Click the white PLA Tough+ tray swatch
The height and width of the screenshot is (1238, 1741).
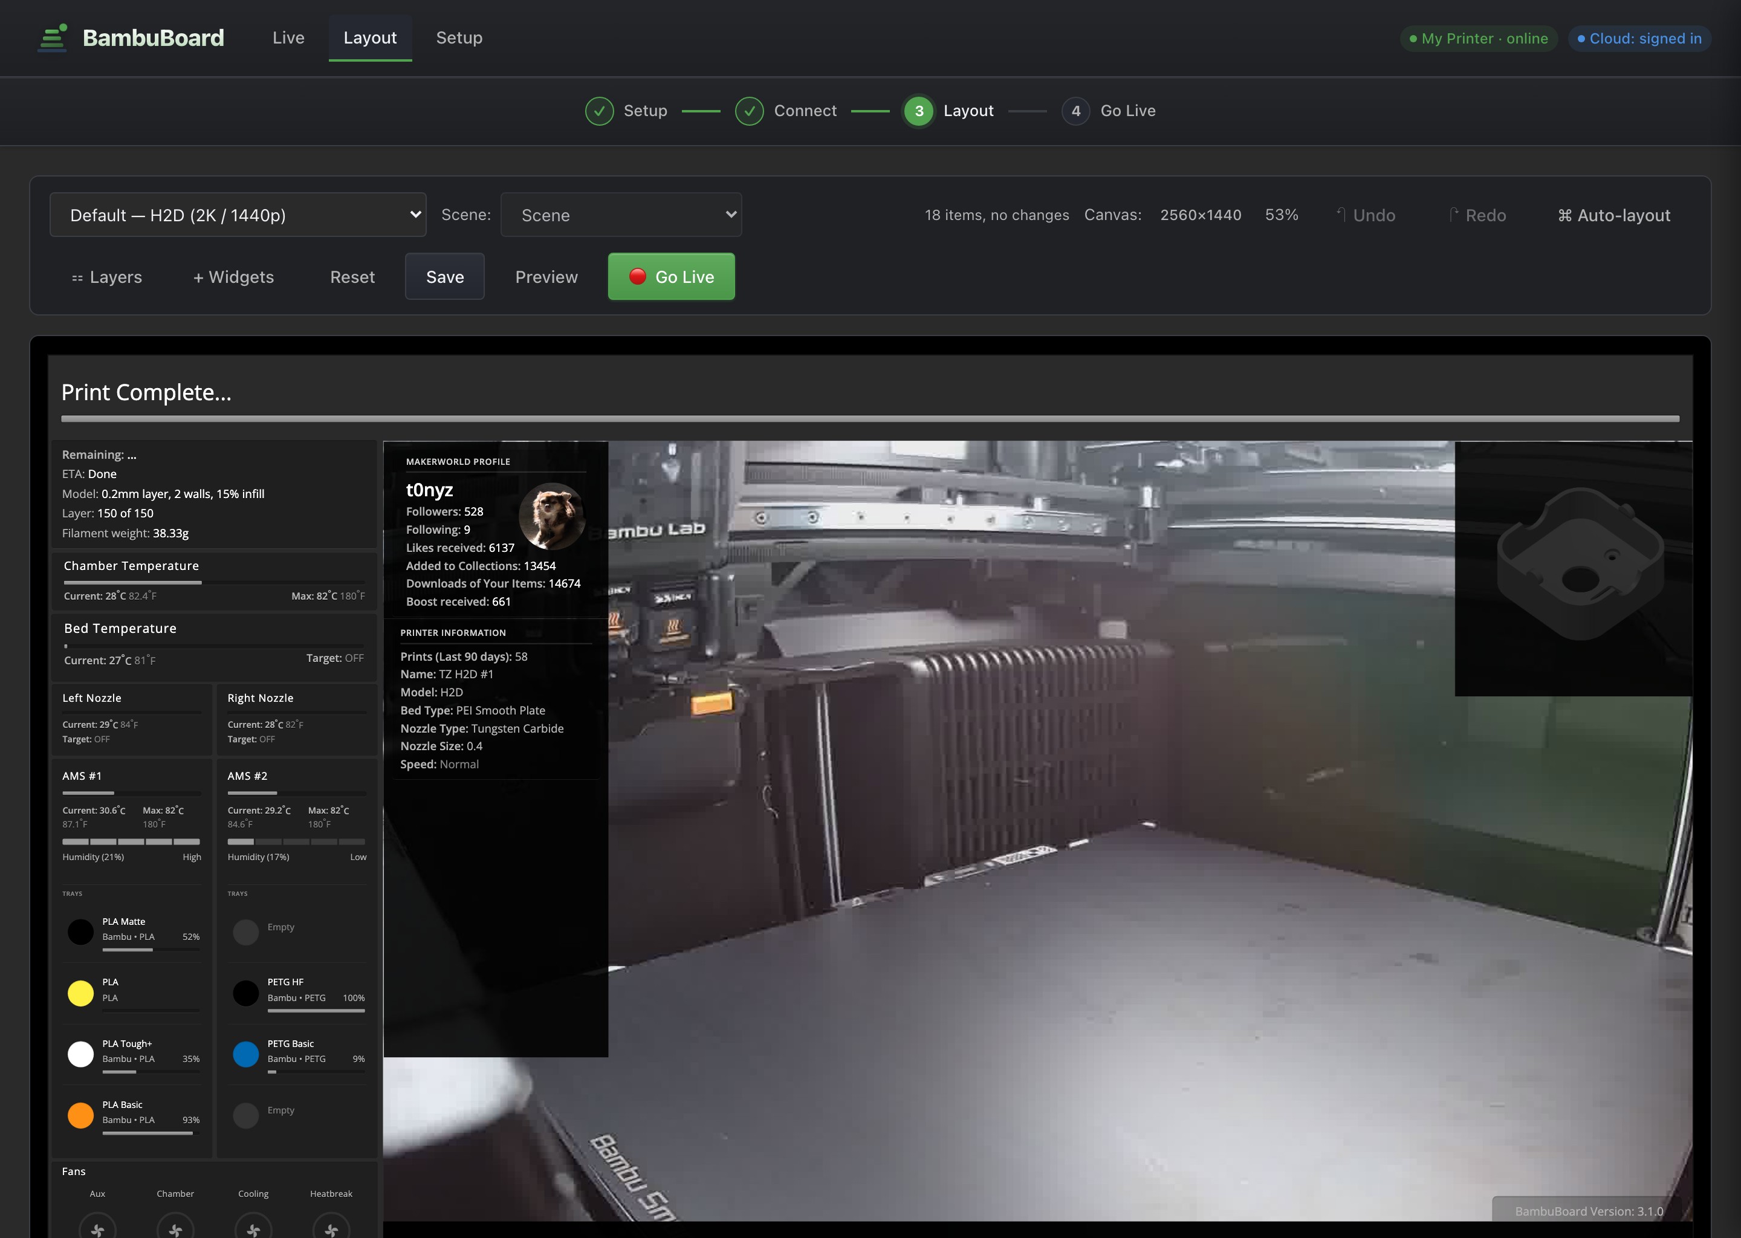[x=81, y=1054]
